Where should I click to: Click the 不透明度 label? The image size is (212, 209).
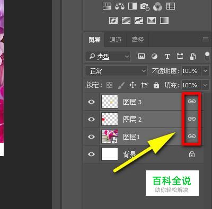[165, 71]
